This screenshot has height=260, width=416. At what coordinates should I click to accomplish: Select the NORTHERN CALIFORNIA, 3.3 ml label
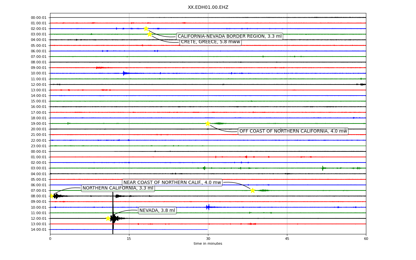118,188
